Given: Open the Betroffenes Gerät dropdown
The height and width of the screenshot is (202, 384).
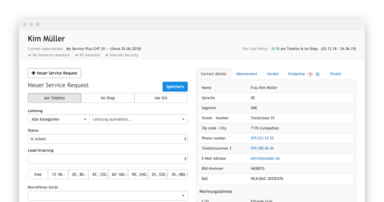Looking at the screenshot, I should click(x=108, y=196).
